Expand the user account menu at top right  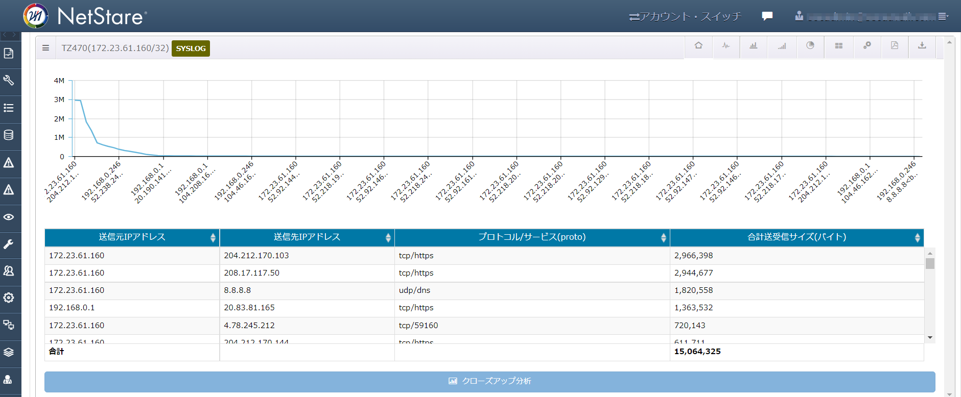[943, 16]
